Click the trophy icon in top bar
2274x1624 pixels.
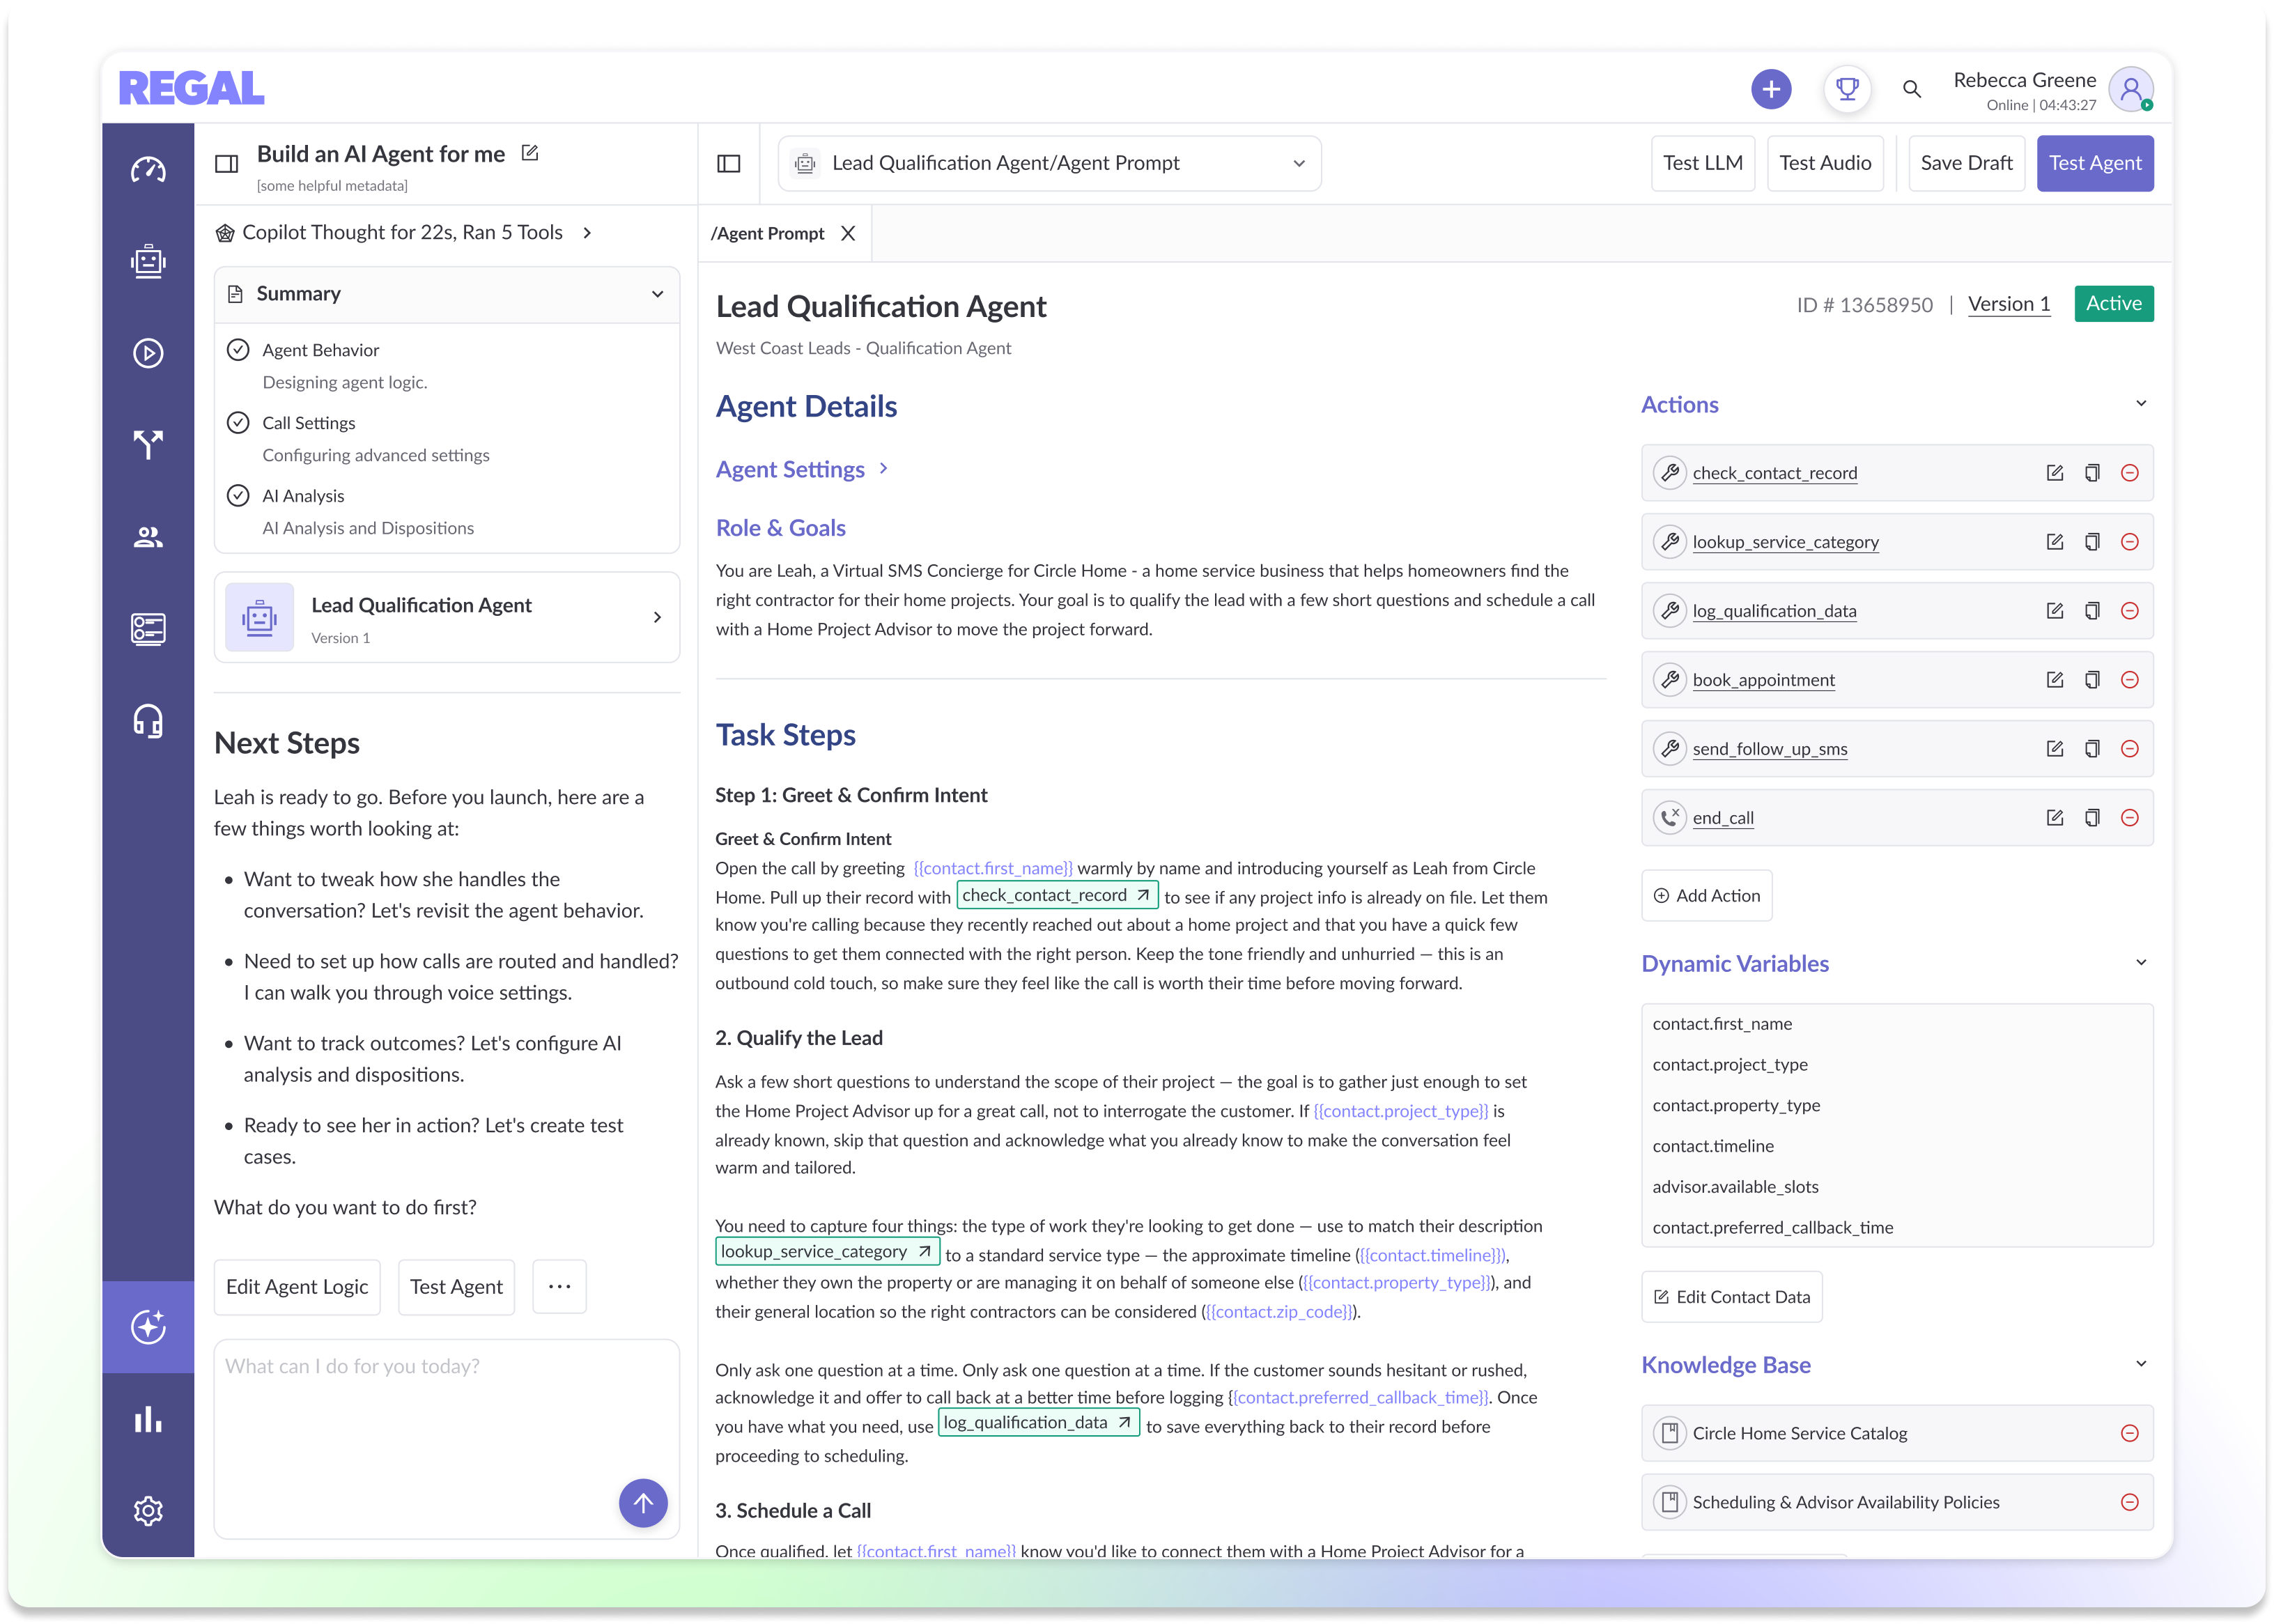click(x=1847, y=89)
